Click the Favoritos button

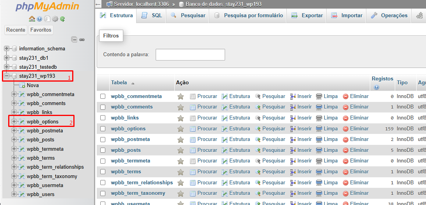point(41,30)
